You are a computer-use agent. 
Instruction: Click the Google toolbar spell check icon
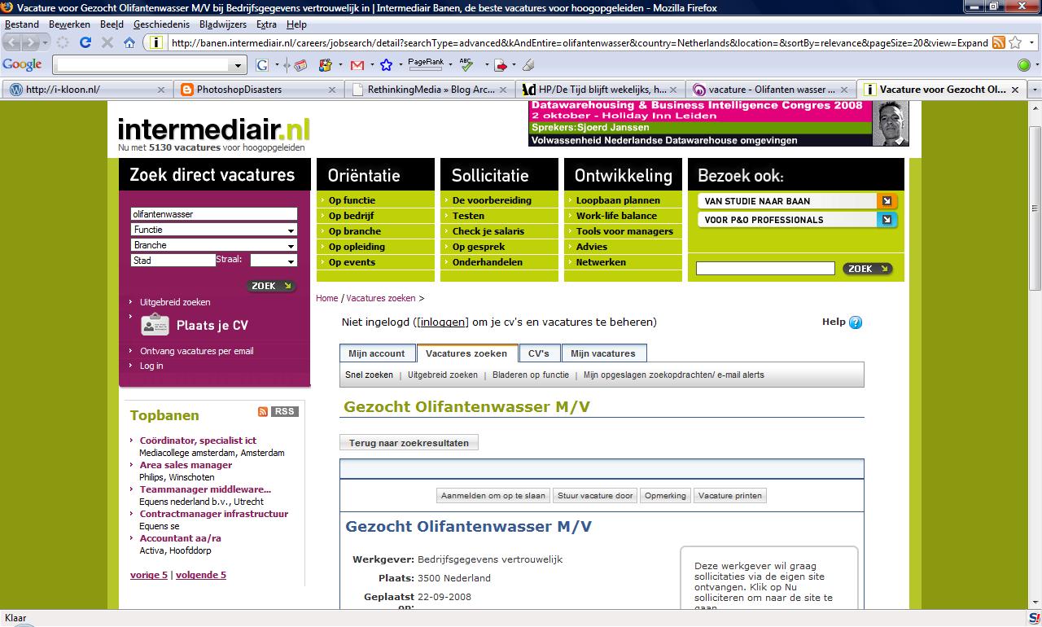[466, 65]
